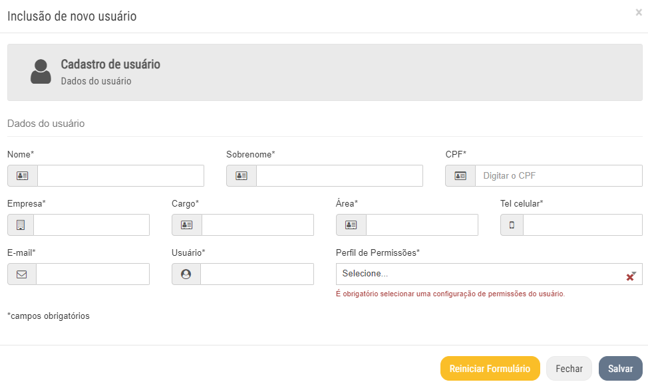648x384 pixels.
Task: Click the Tel celular input field
Action: click(583, 225)
